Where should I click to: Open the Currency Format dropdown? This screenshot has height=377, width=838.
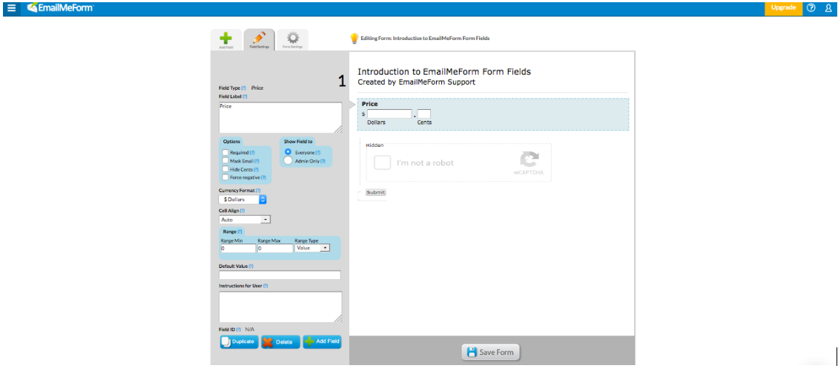243,200
